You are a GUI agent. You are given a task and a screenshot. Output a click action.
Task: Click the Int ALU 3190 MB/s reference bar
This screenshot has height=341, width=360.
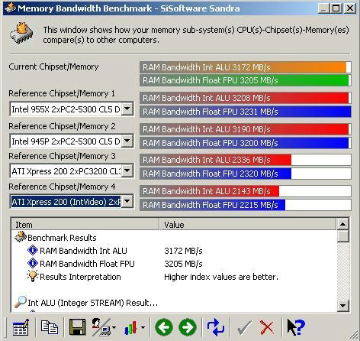[x=246, y=129]
